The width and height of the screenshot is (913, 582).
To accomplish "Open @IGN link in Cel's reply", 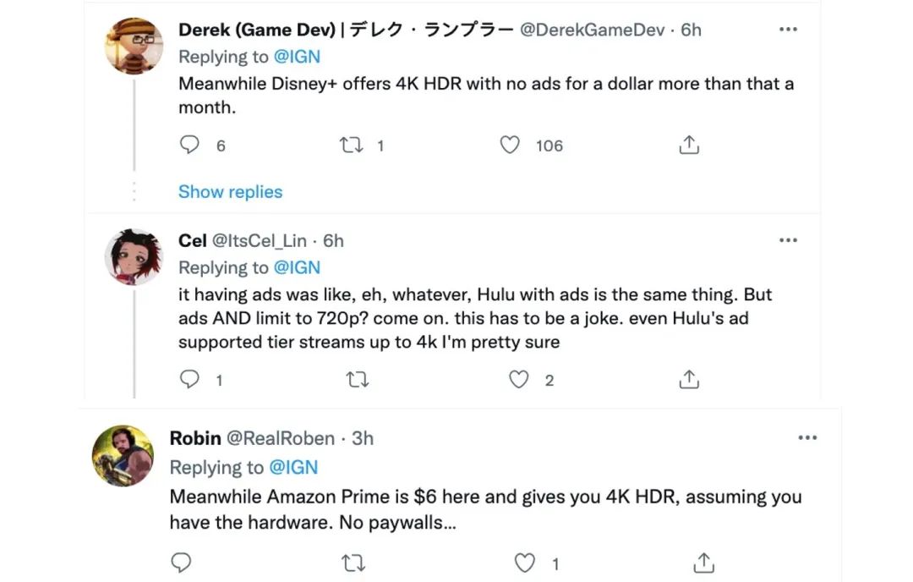I will tap(297, 267).
